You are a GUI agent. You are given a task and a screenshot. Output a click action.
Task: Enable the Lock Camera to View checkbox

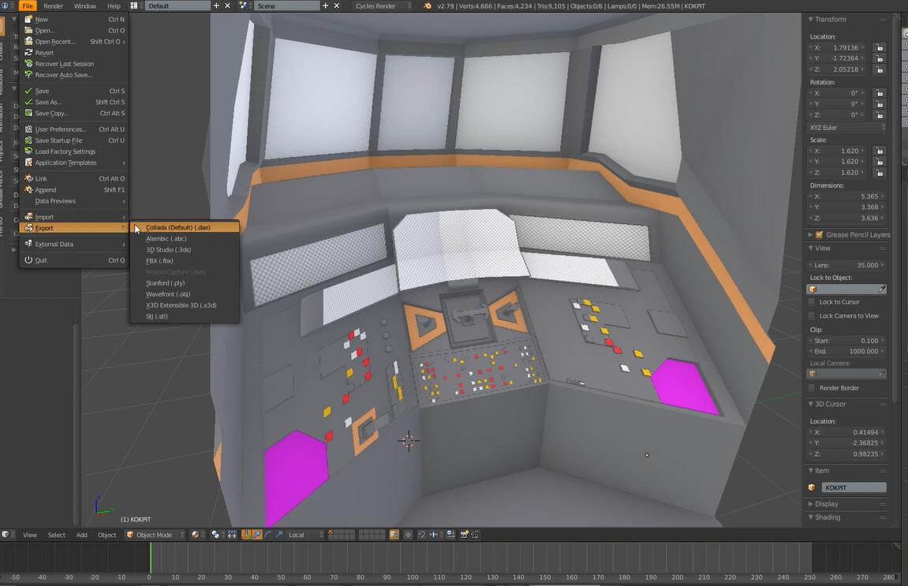(x=812, y=315)
